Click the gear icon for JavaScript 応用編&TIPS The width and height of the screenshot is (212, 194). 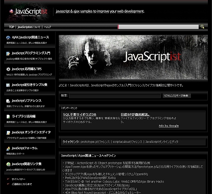(8, 69)
